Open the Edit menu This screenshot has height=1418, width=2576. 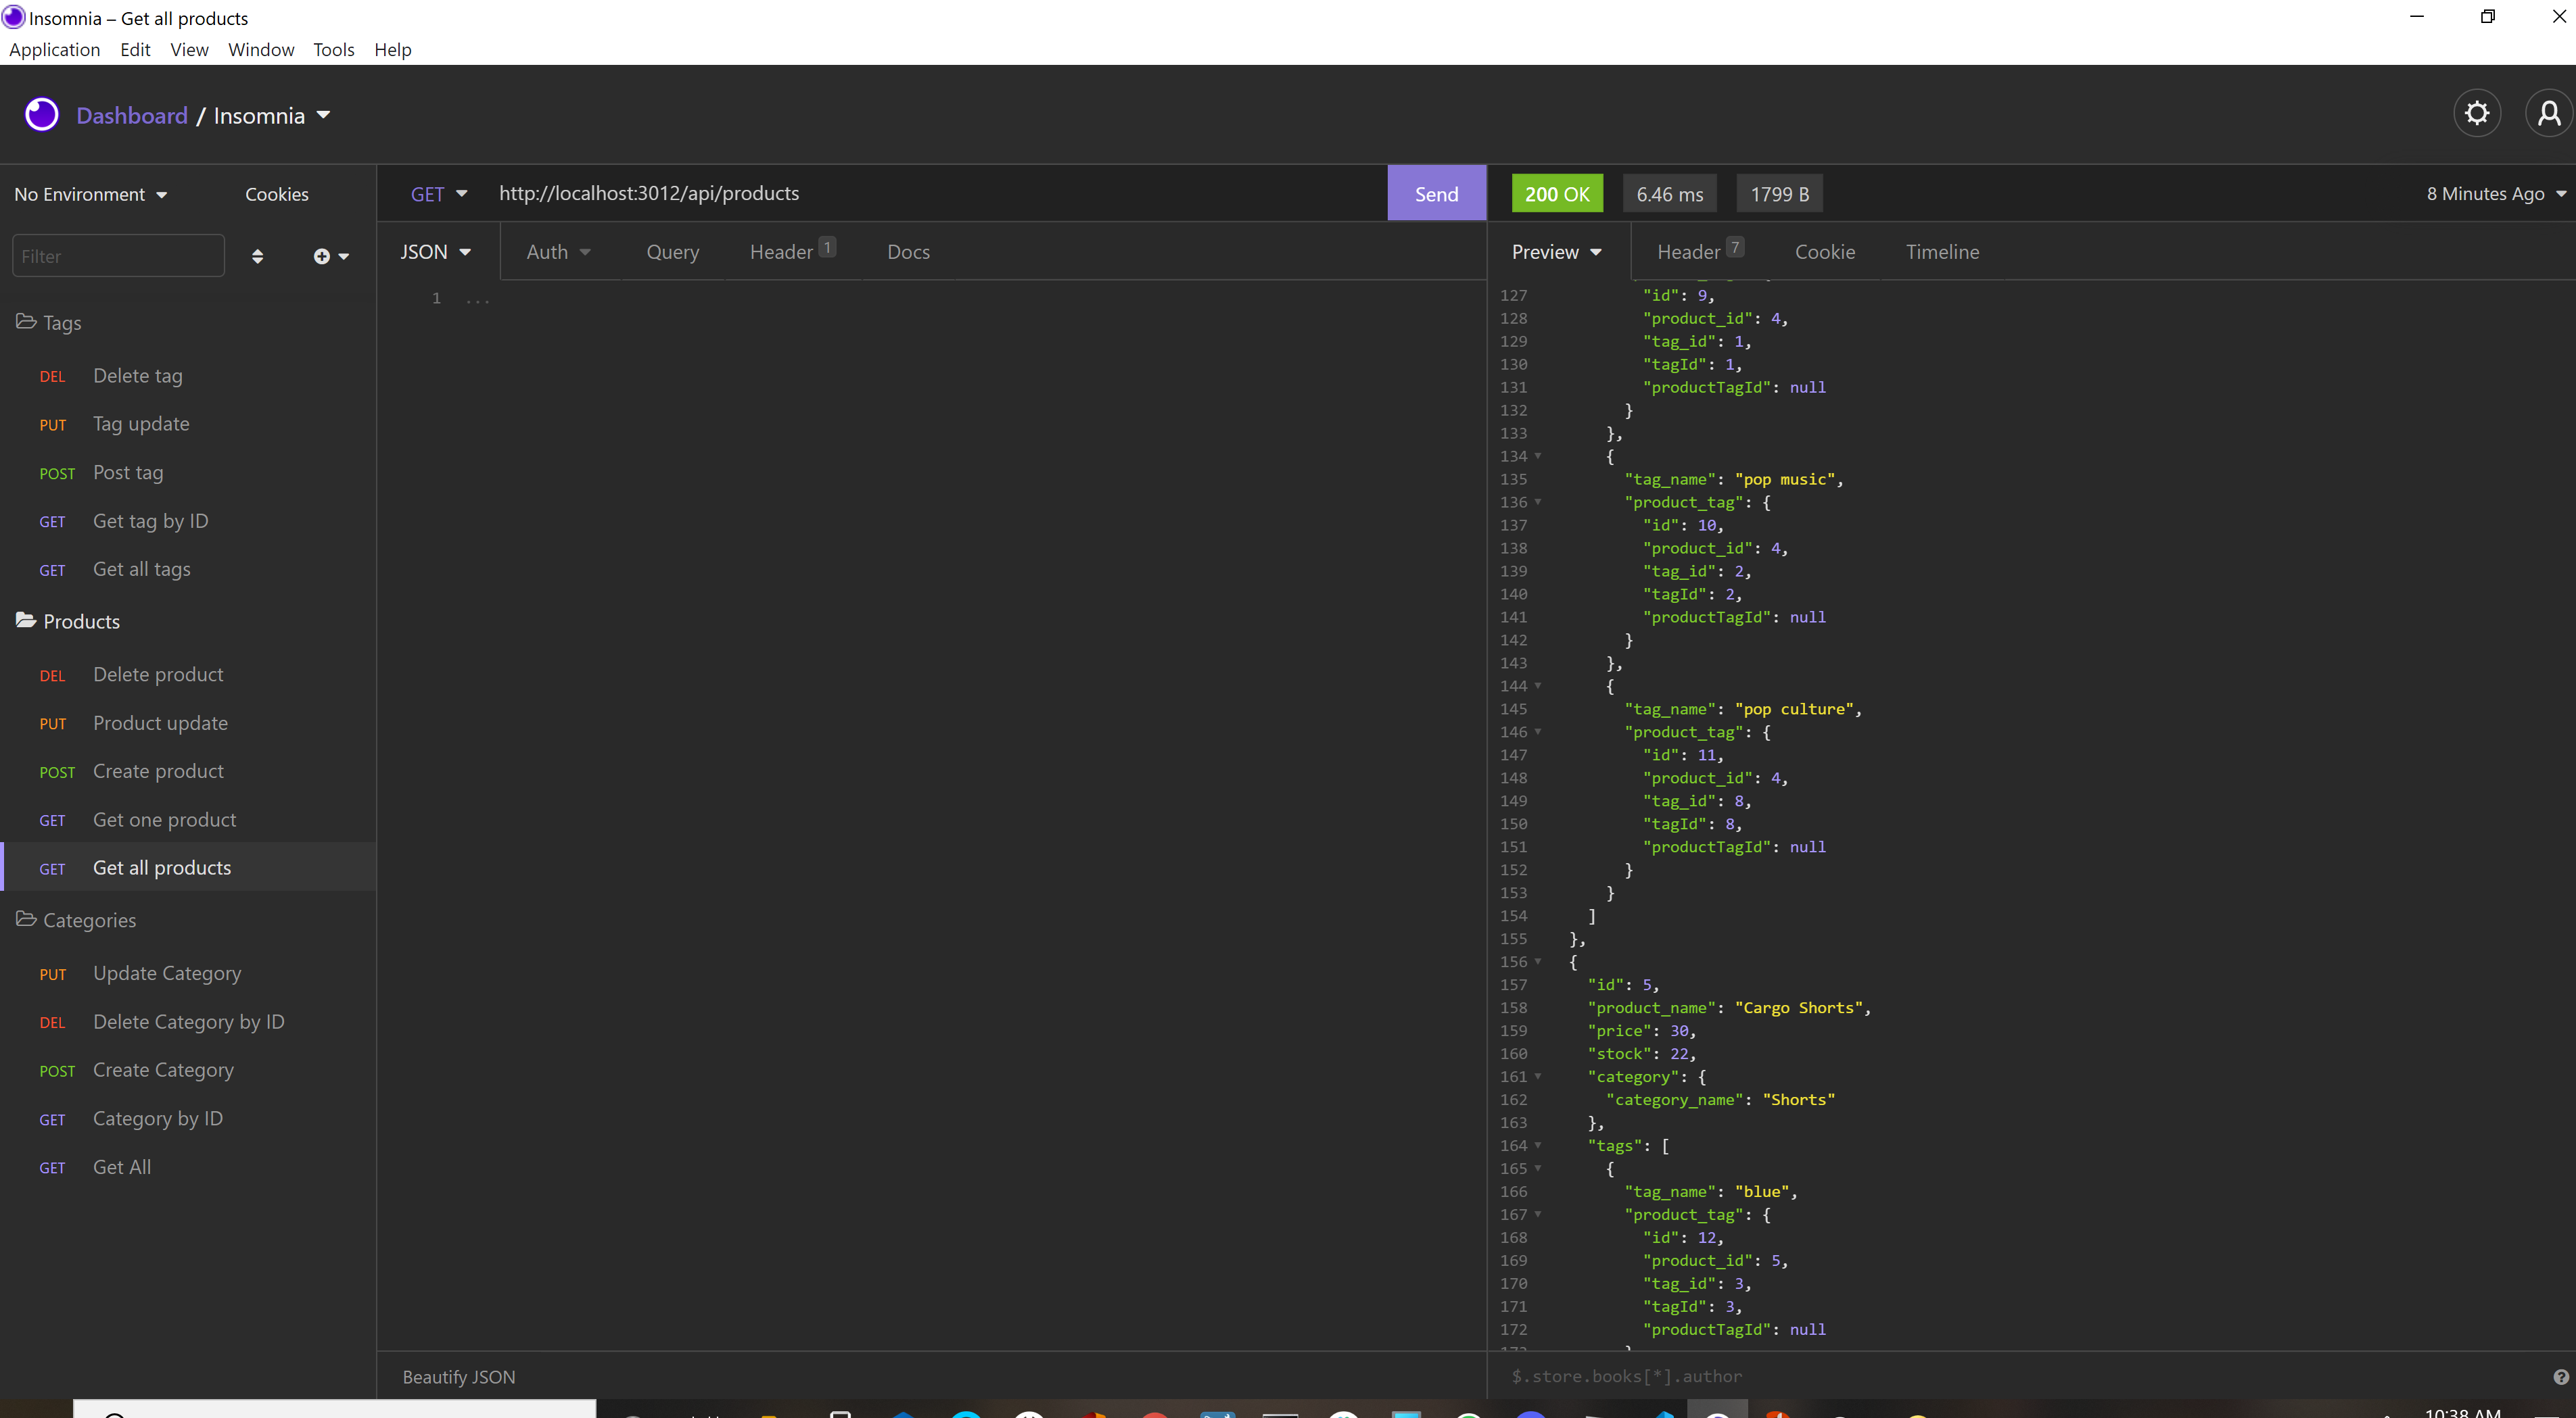135,50
